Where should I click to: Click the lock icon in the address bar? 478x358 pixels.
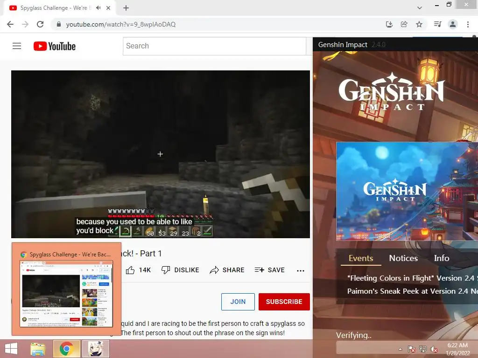[59, 24]
